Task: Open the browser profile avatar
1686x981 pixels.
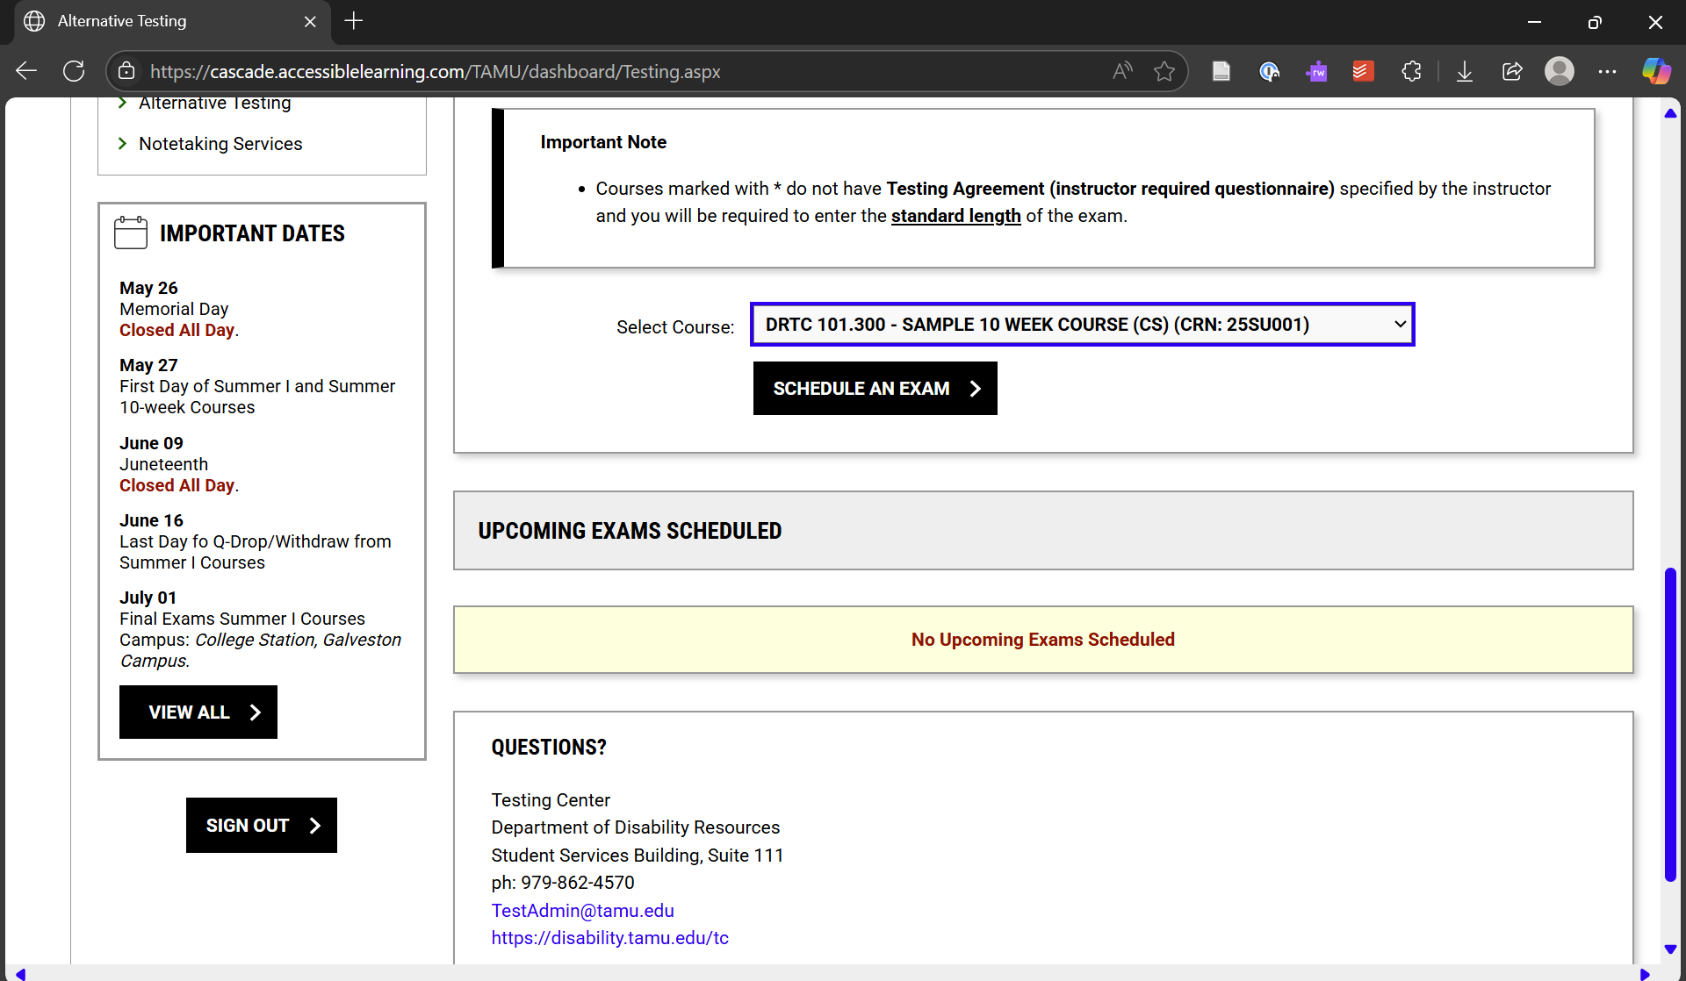Action: (1560, 71)
